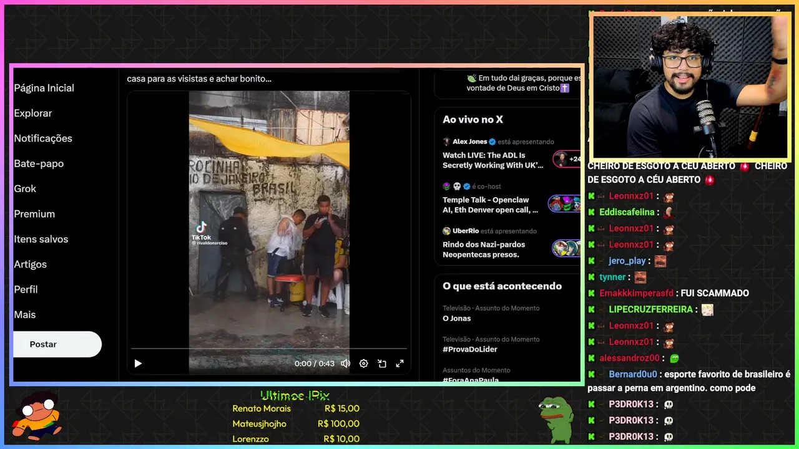Click Alex Jones profile avatar
Viewport: 799px width, 449px height.
(x=446, y=142)
